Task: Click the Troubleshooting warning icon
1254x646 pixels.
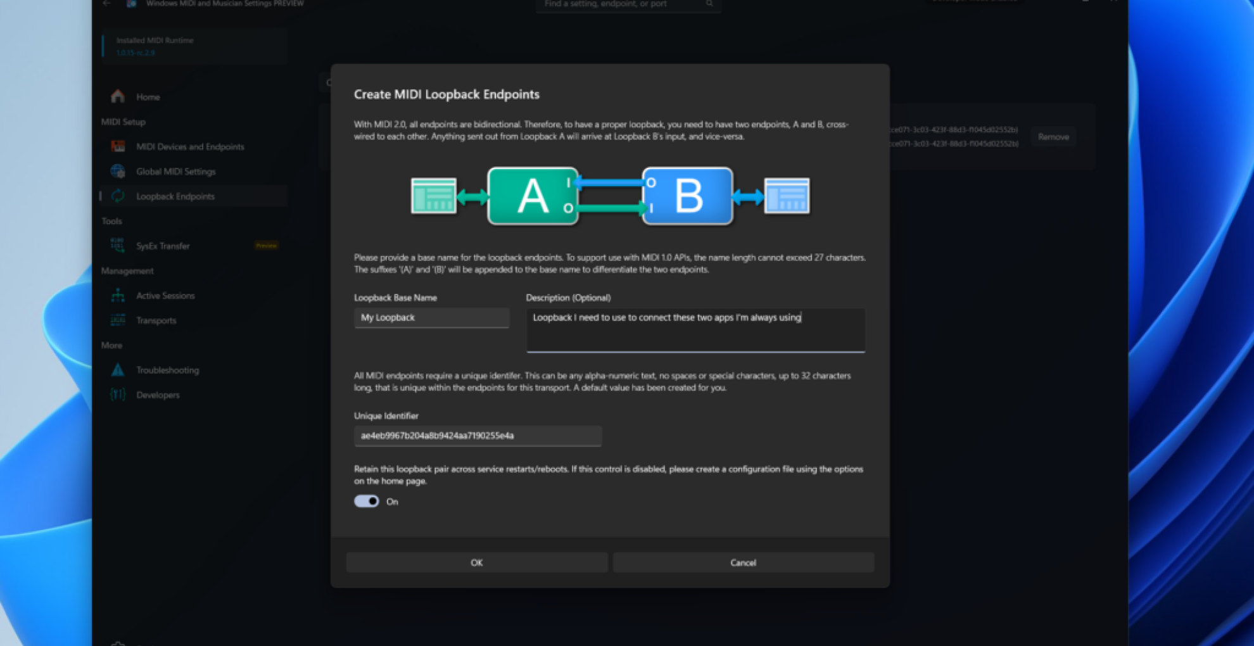Action: (x=118, y=370)
